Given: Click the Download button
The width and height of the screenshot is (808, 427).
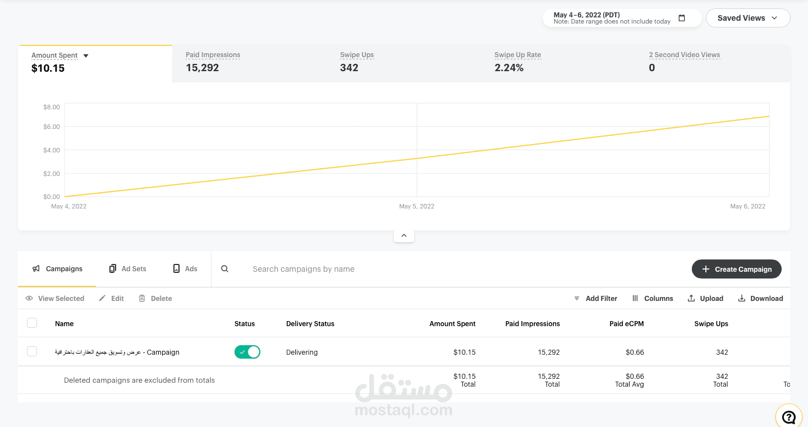Looking at the screenshot, I should [760, 299].
